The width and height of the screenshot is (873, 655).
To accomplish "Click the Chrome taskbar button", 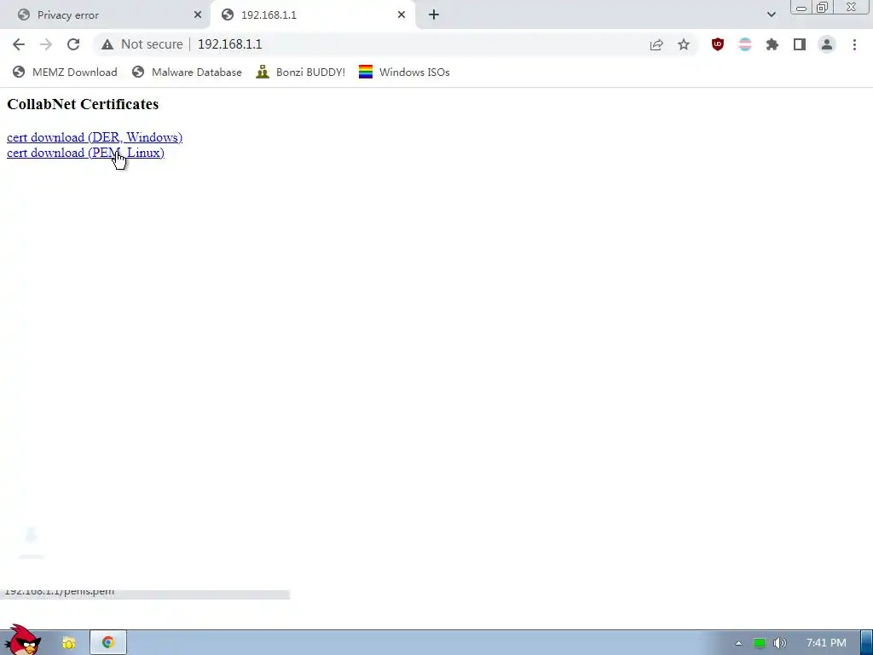I will [108, 643].
